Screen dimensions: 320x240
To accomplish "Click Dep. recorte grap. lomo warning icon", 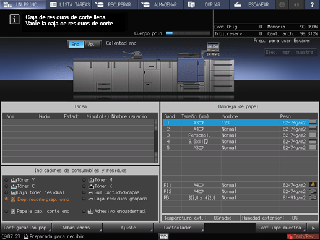I will click(13, 199).
